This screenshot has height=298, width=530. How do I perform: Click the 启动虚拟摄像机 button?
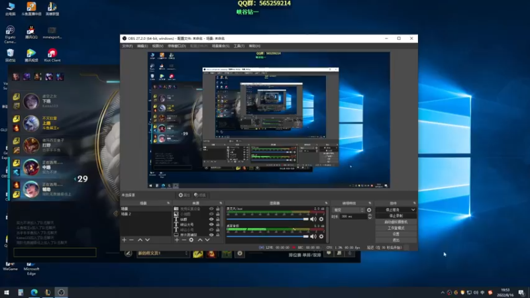pos(396,222)
